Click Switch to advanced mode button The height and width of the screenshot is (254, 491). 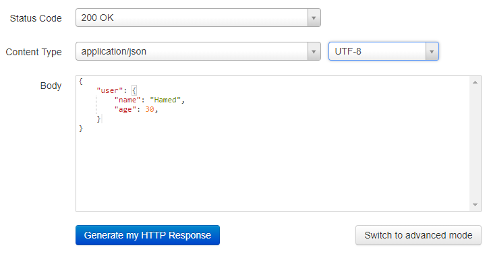pyautogui.click(x=418, y=235)
